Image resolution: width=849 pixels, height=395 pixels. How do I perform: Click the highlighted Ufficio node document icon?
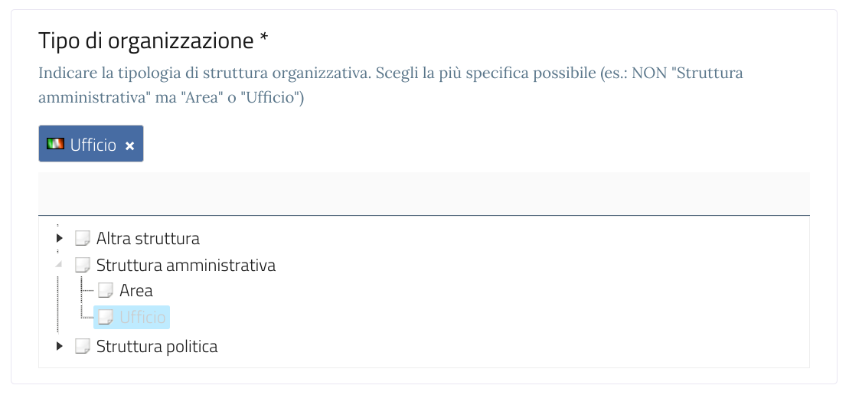point(106,317)
